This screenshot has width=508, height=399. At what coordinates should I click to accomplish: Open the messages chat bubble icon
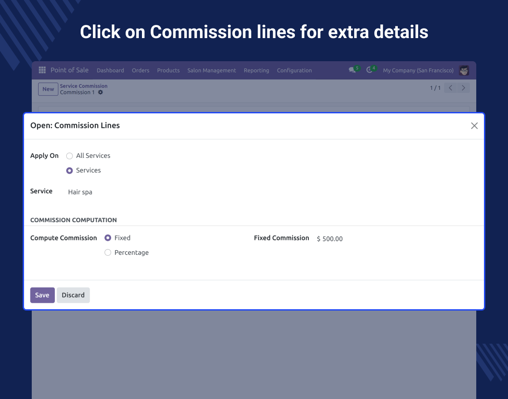click(x=352, y=70)
